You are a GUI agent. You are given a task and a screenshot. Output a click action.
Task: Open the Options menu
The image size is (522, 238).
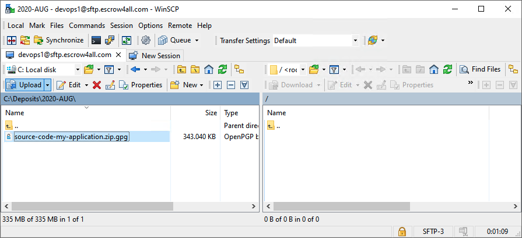[x=150, y=26]
